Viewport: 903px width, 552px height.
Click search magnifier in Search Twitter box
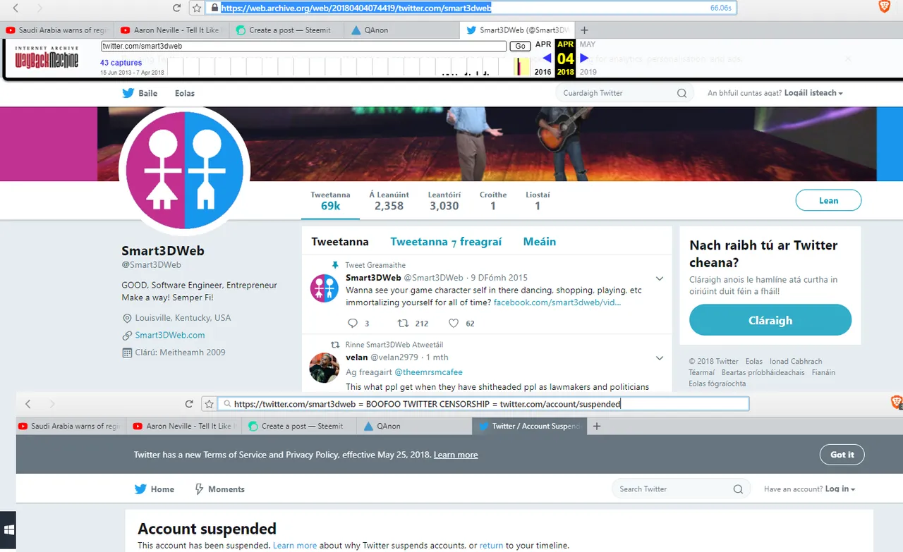(x=738, y=489)
